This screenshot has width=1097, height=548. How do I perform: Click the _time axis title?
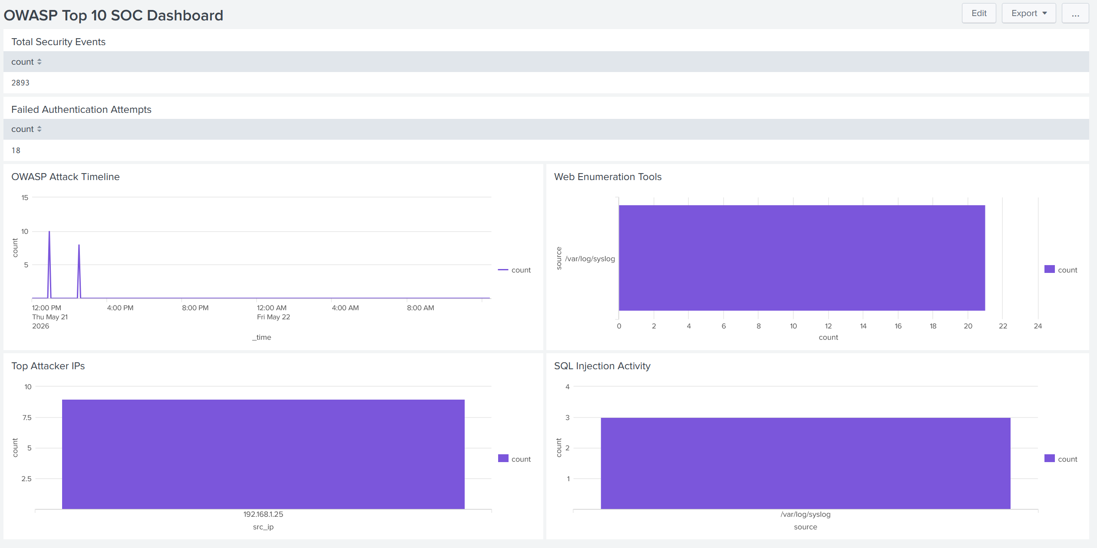pyautogui.click(x=261, y=337)
